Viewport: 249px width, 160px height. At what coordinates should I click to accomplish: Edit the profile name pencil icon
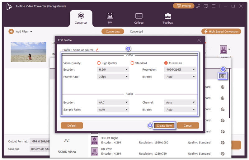click(x=97, y=50)
